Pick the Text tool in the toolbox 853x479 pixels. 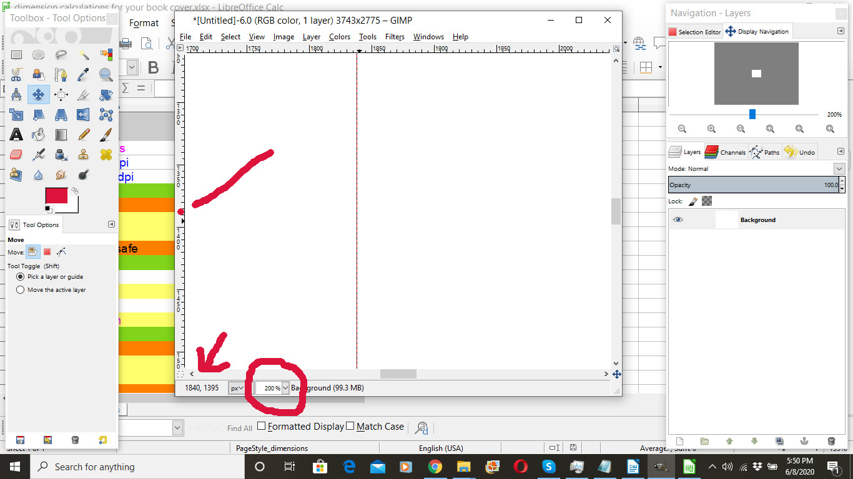16,135
